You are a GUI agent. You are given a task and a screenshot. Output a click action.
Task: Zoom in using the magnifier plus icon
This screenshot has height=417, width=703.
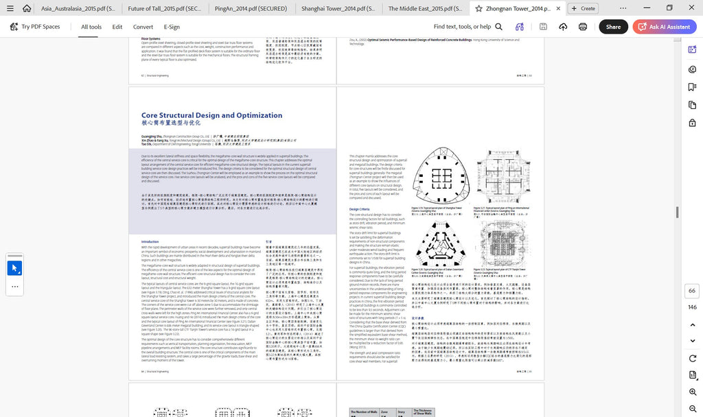tap(692, 392)
